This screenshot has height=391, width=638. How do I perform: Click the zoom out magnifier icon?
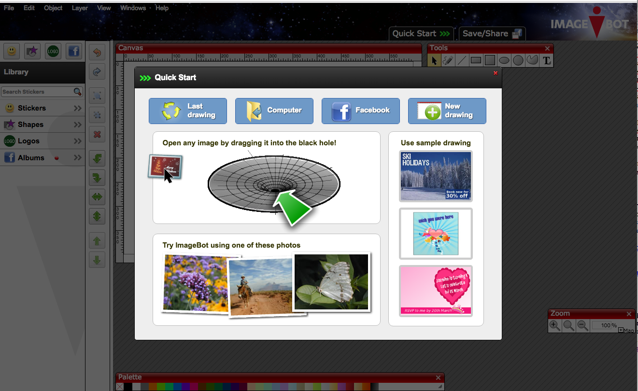pos(583,326)
